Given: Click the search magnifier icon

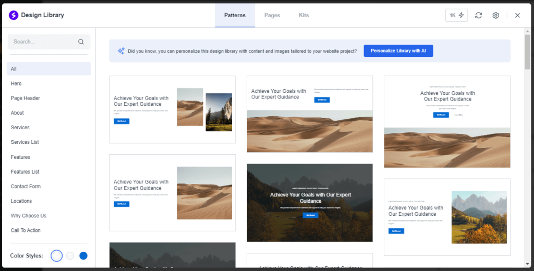Looking at the screenshot, I should (81, 42).
